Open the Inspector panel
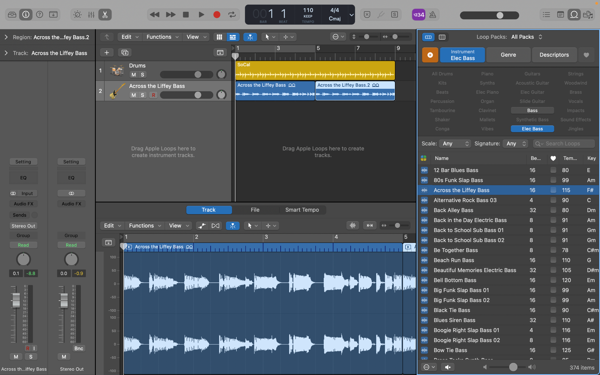The width and height of the screenshot is (600, 375). (x=26, y=14)
